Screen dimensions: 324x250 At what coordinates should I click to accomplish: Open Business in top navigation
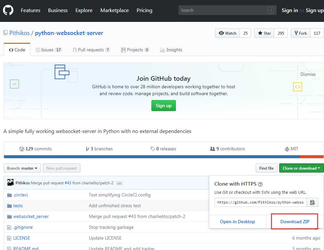tap(58, 10)
